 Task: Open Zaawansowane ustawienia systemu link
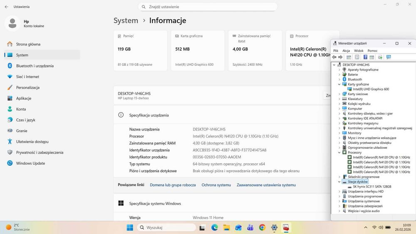266,185
